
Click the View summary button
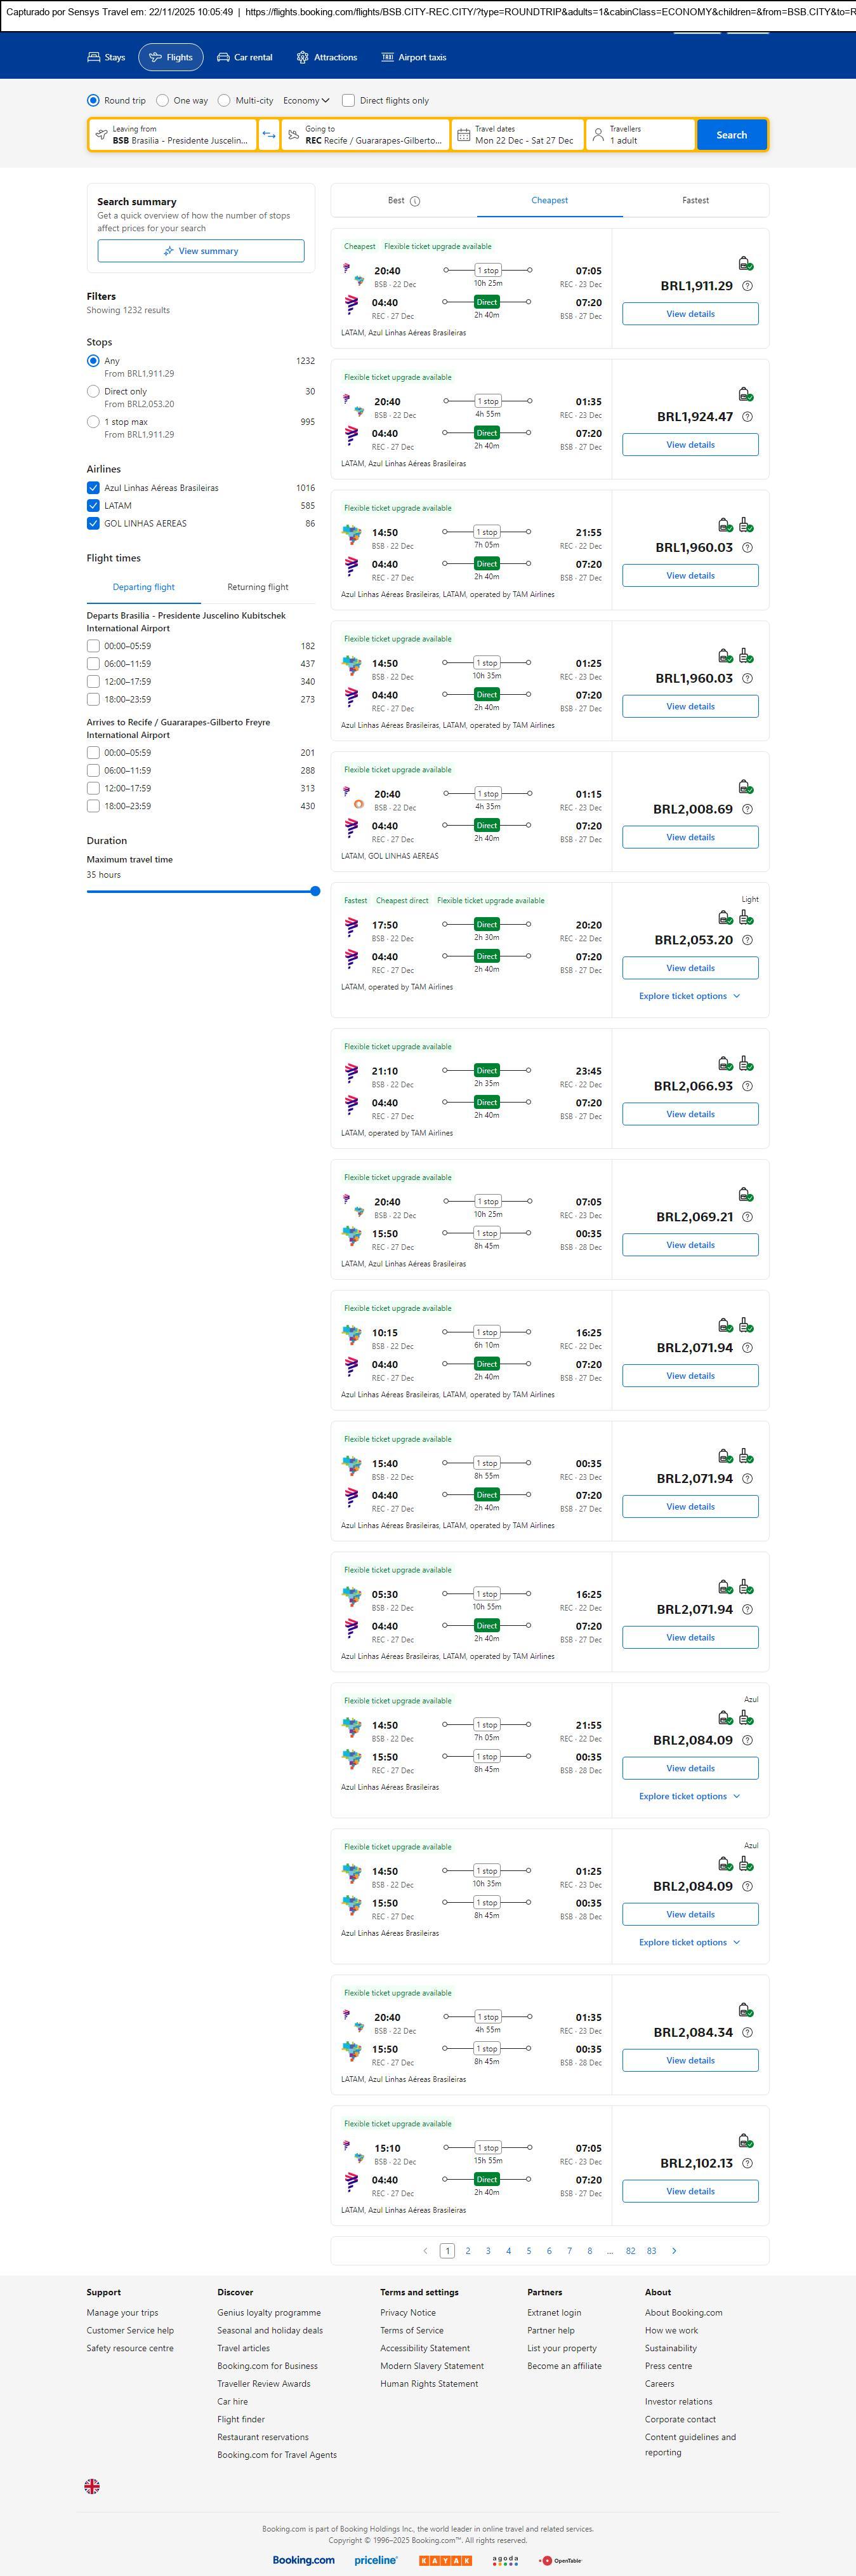click(201, 251)
